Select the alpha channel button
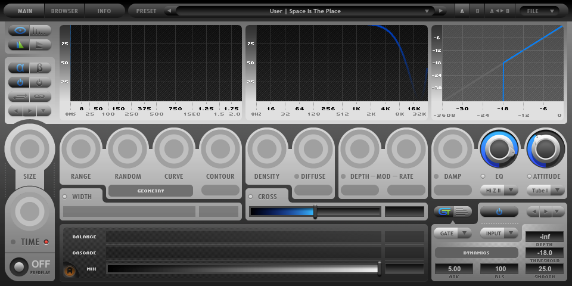Image resolution: width=572 pixels, height=286 pixels. (20, 67)
